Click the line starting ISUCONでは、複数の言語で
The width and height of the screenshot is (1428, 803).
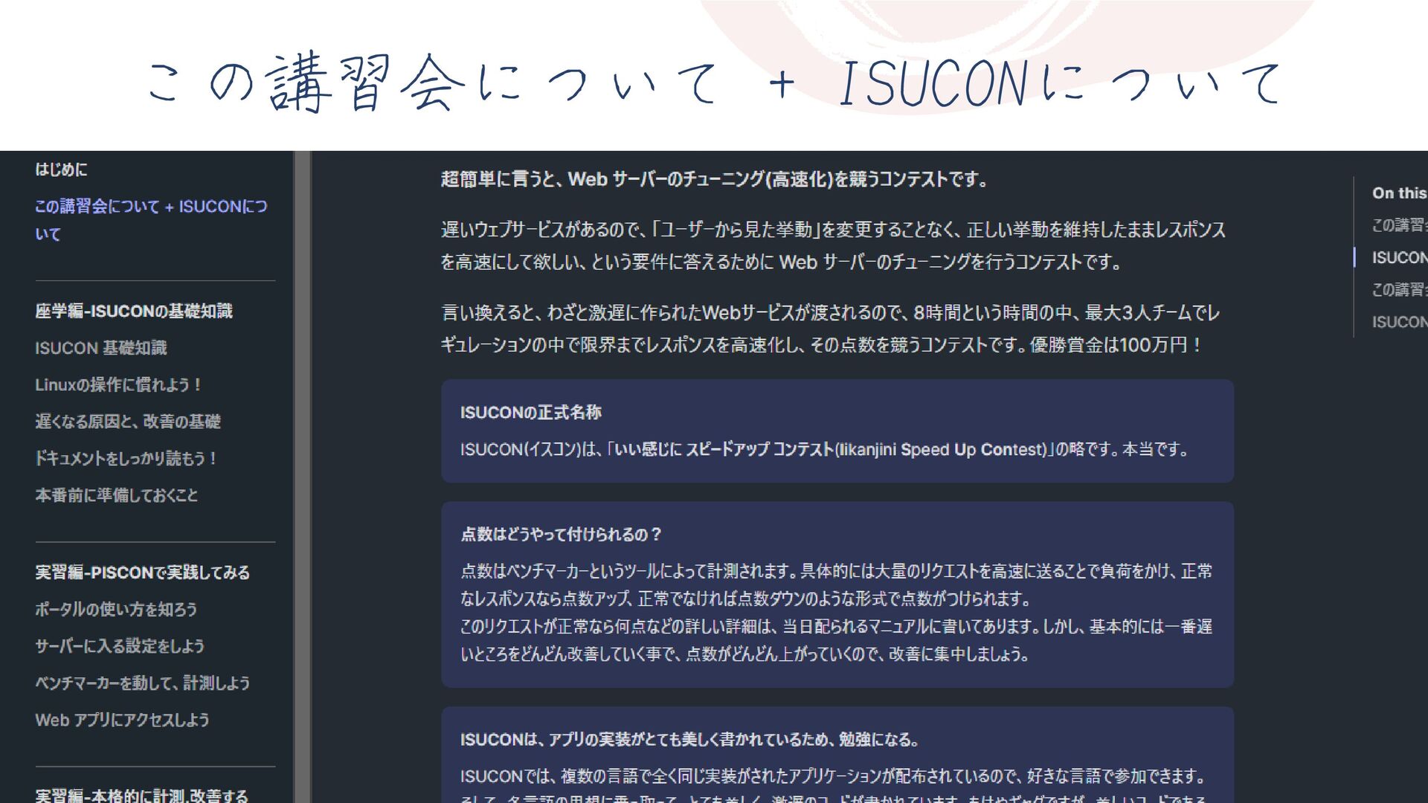(834, 777)
